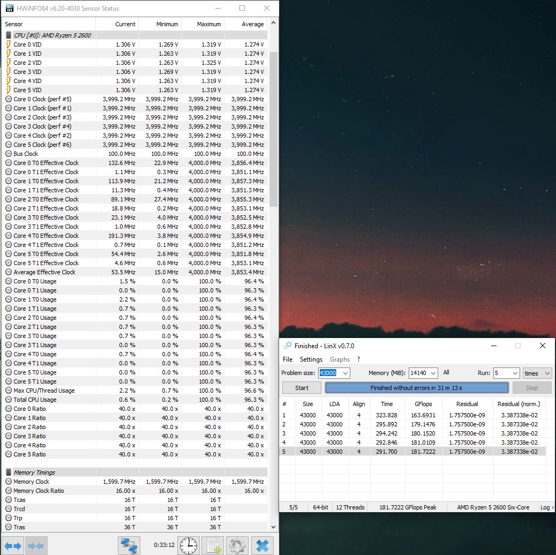Click the GFlops column header in LinX
Viewport: 556px width, 555px height.
coord(423,404)
